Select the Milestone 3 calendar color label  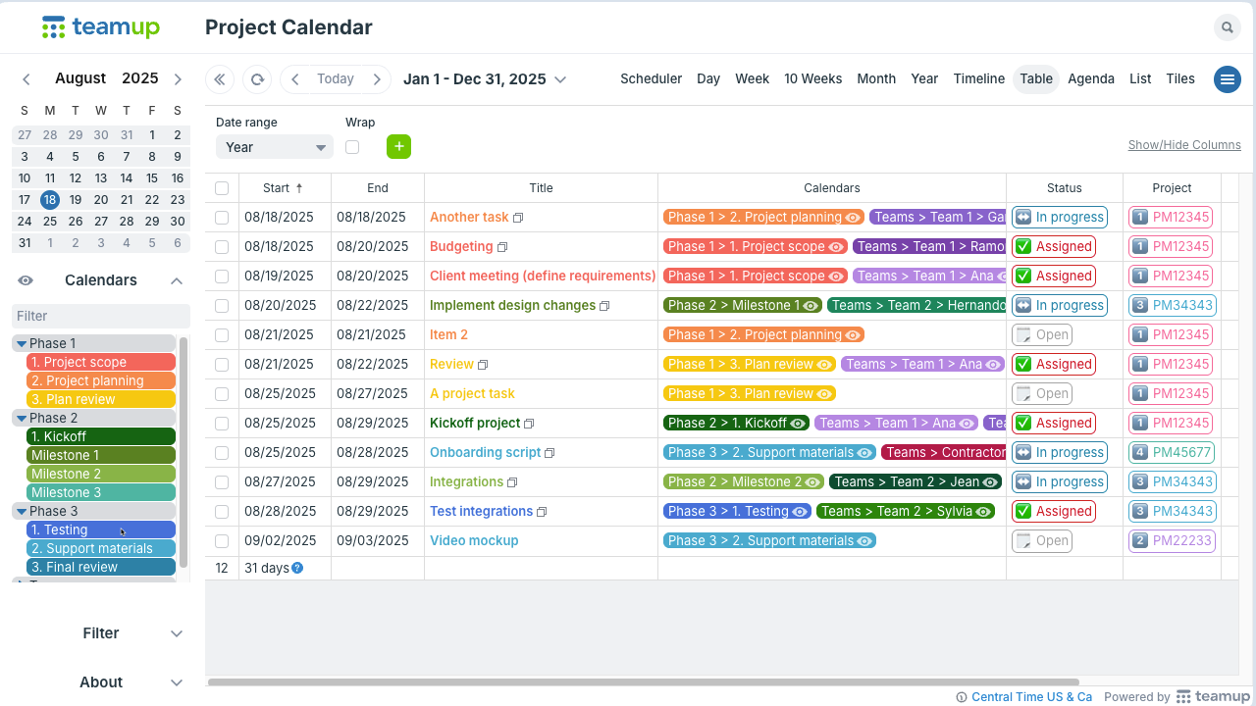[100, 492]
